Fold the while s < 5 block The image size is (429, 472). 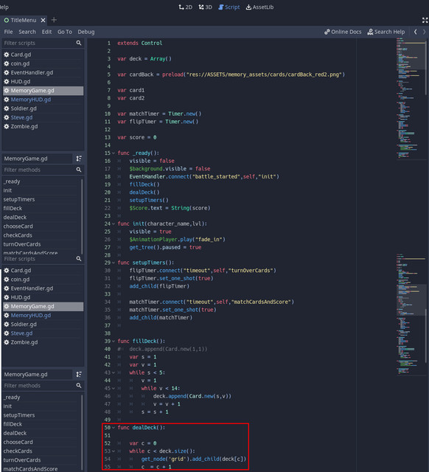(x=114, y=372)
